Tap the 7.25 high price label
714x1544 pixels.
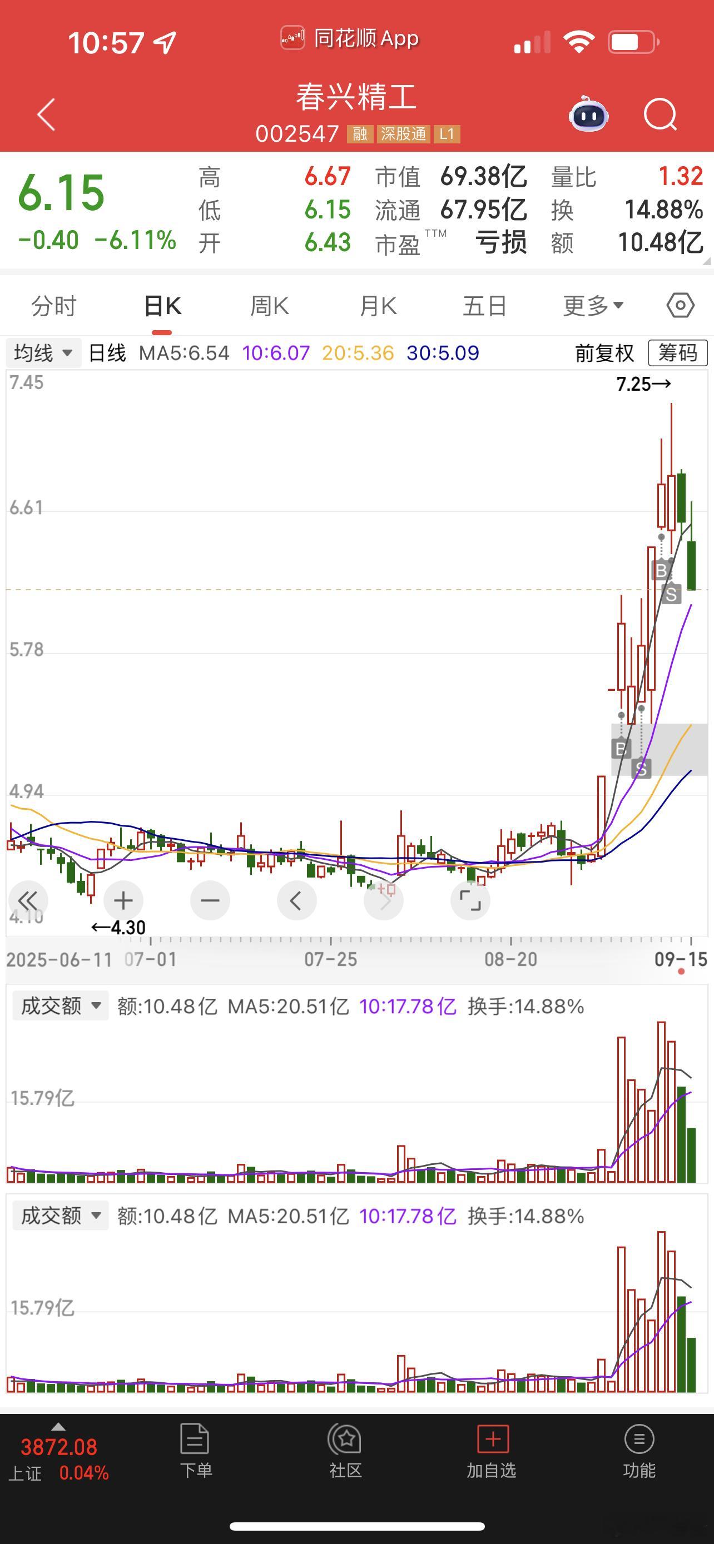644,384
